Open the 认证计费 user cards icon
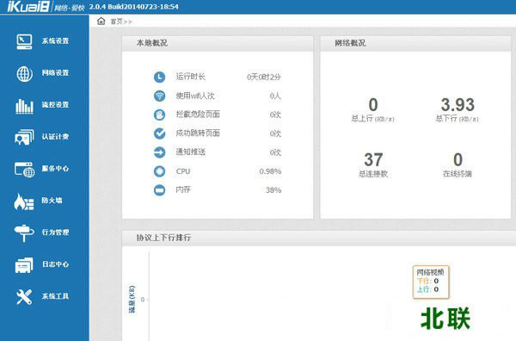The width and height of the screenshot is (516, 341). (x=24, y=138)
